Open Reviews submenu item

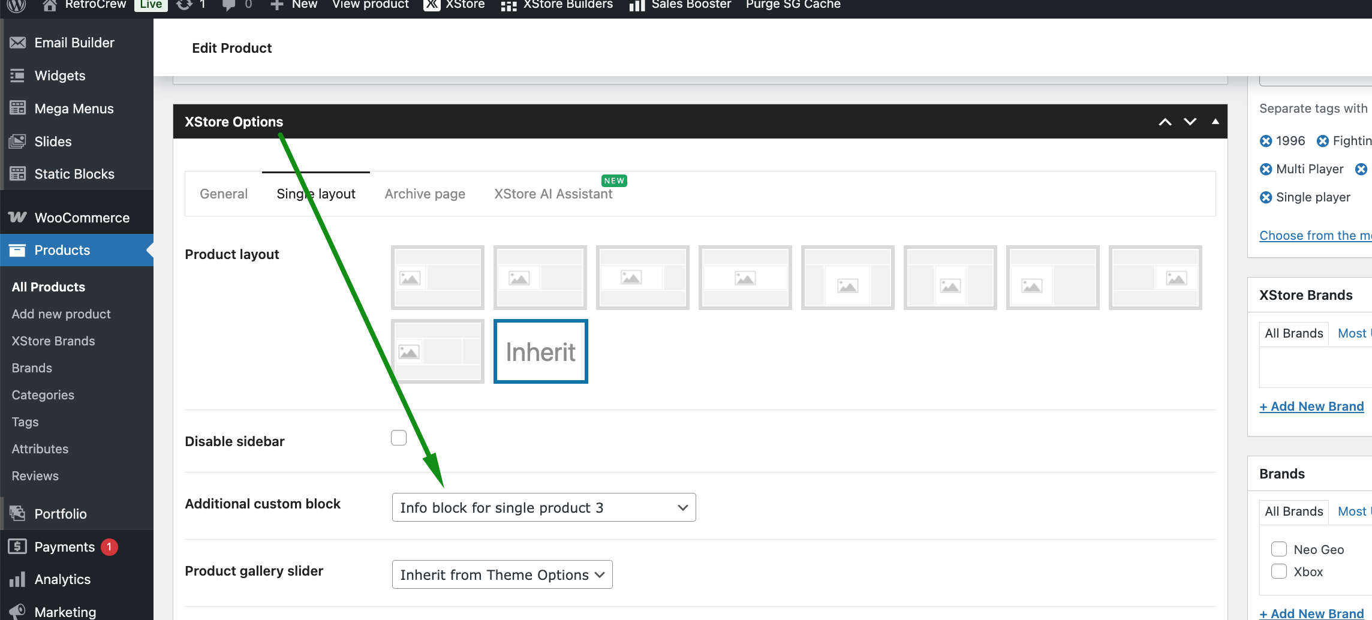click(x=35, y=476)
